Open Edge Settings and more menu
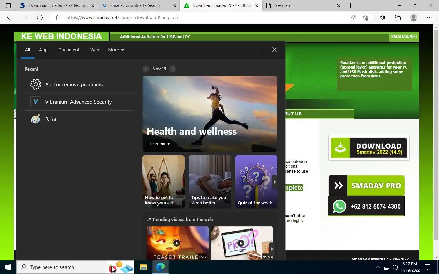This screenshot has height=274, width=439. (x=429, y=17)
